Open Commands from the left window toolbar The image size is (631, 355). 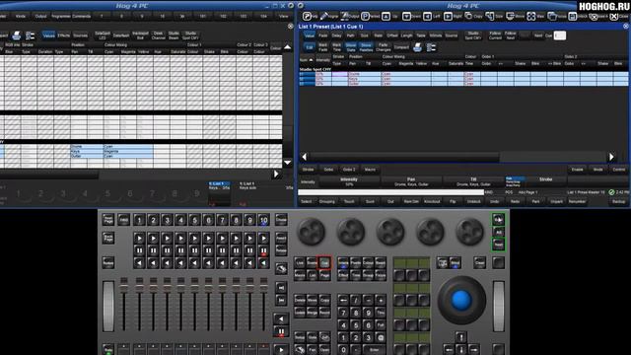click(x=81, y=16)
